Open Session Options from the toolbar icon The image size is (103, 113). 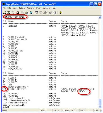[51, 12]
